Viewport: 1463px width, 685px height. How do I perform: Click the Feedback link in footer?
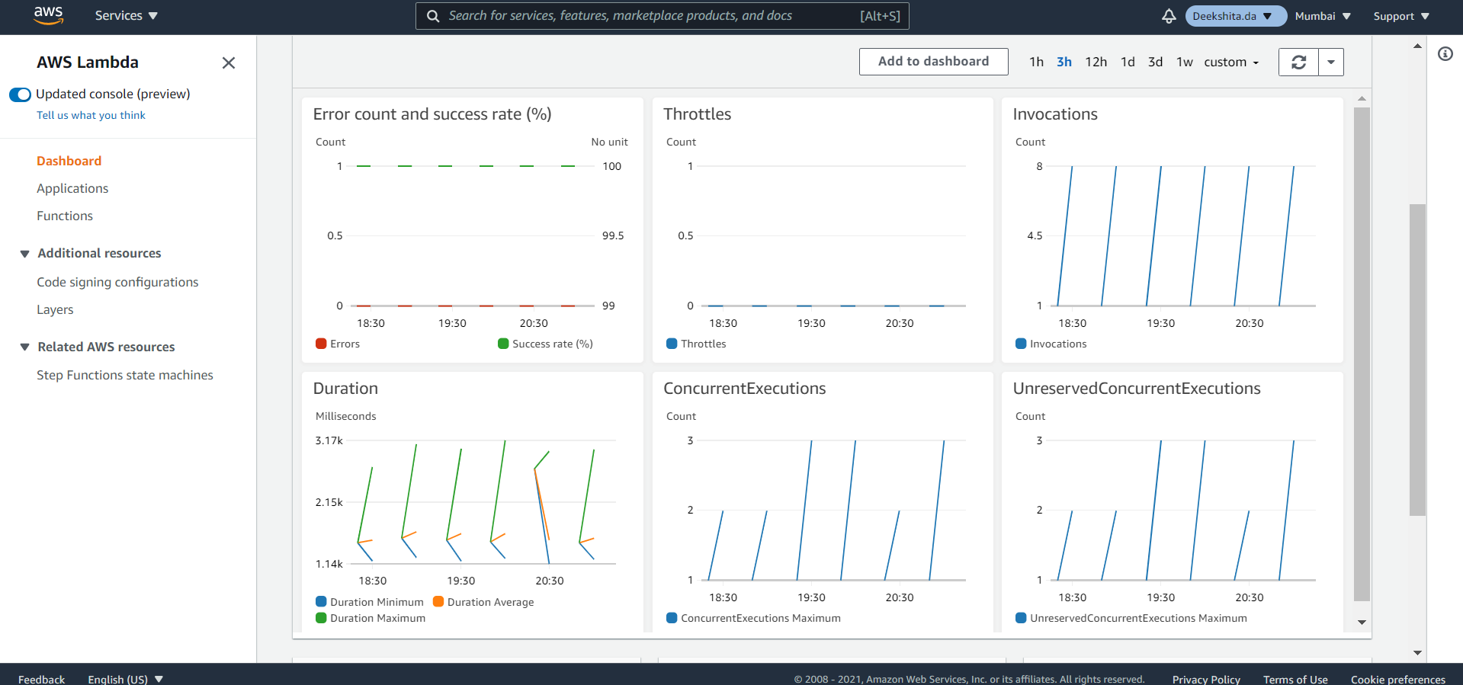click(x=41, y=679)
